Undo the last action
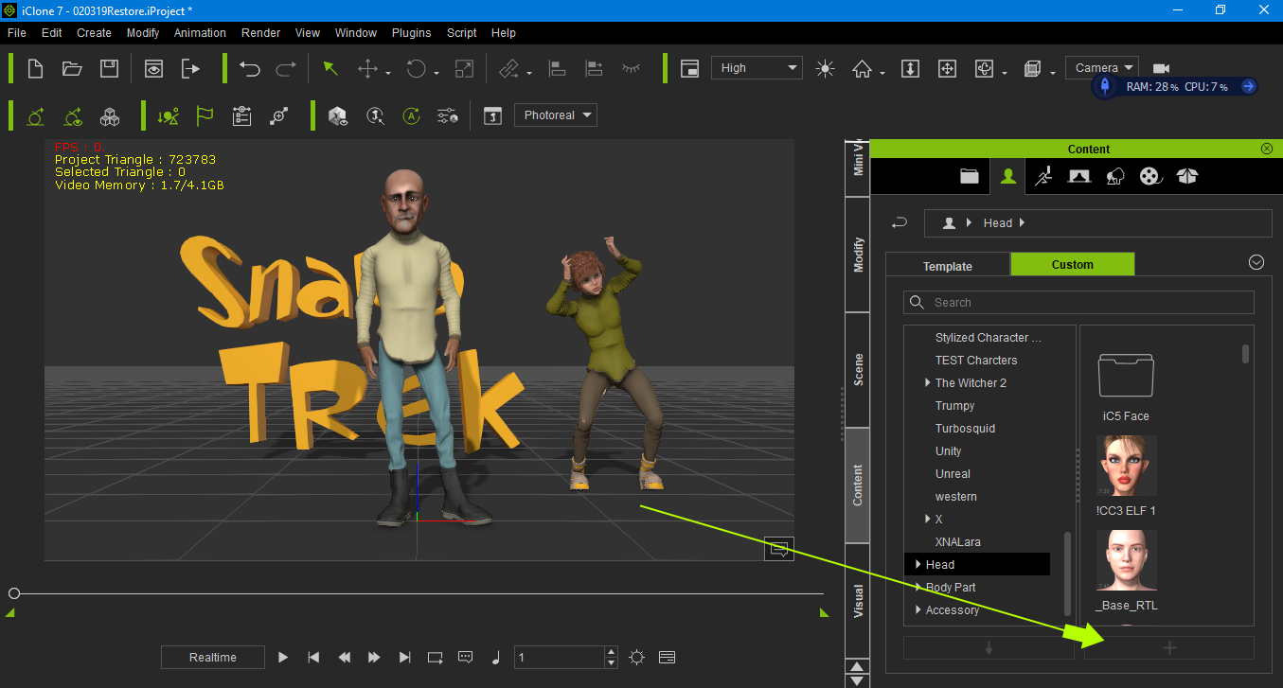 pyautogui.click(x=250, y=68)
